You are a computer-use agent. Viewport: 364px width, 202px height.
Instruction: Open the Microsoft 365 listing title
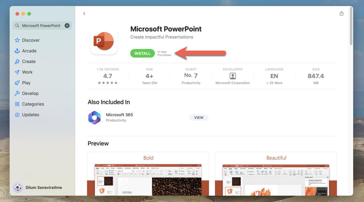[x=119, y=115]
